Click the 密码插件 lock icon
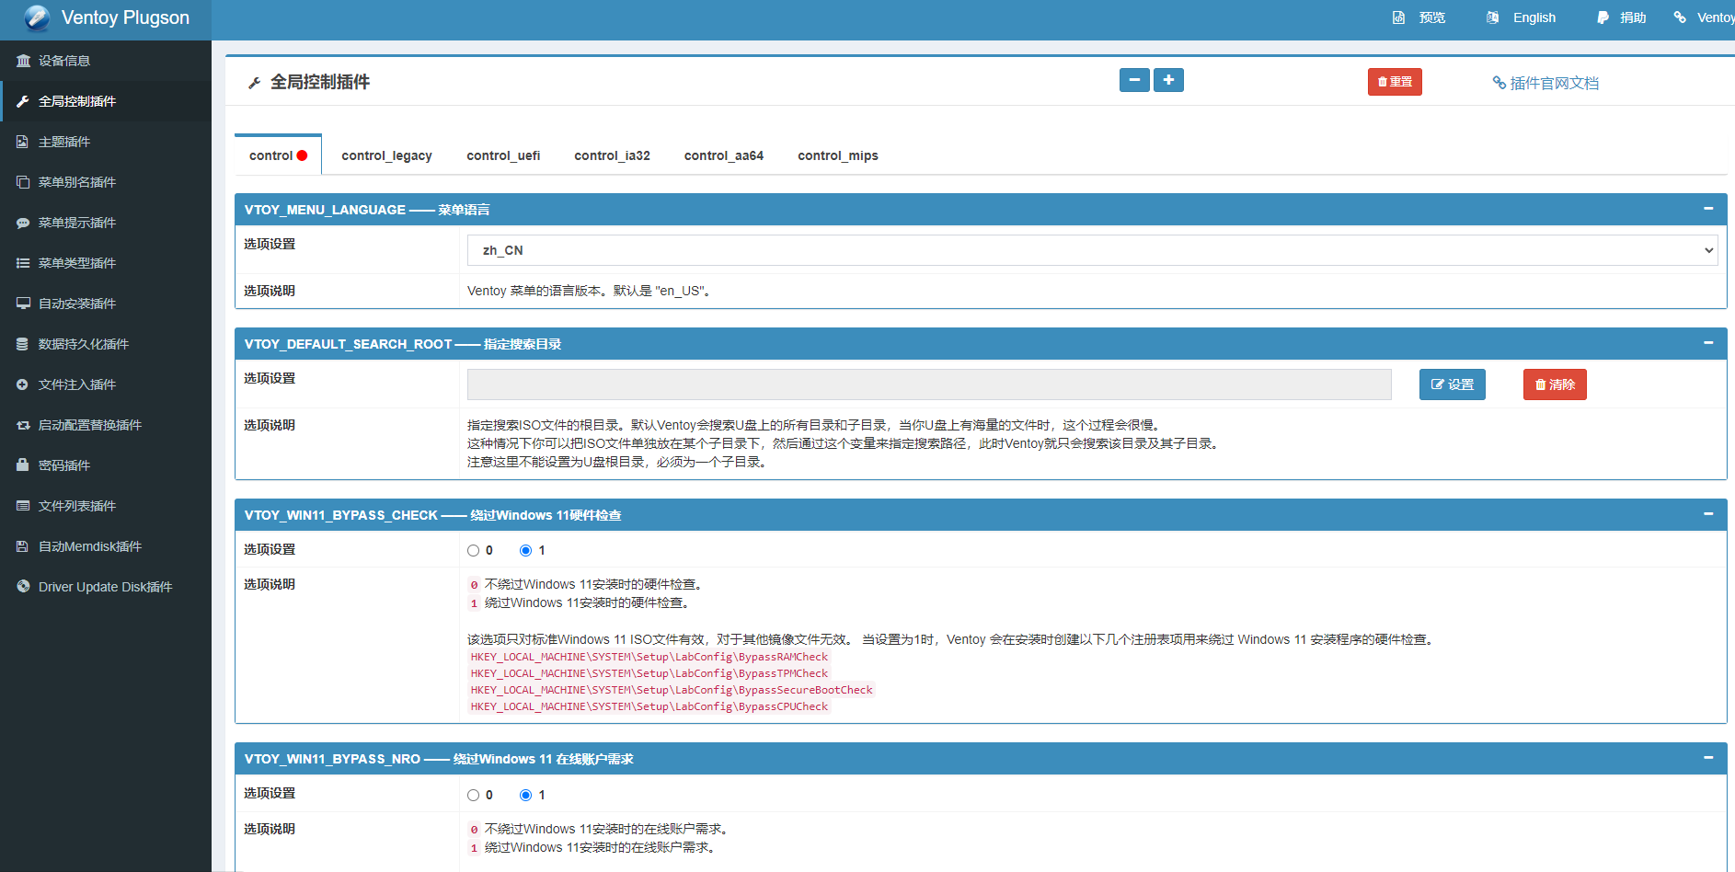 click(23, 465)
